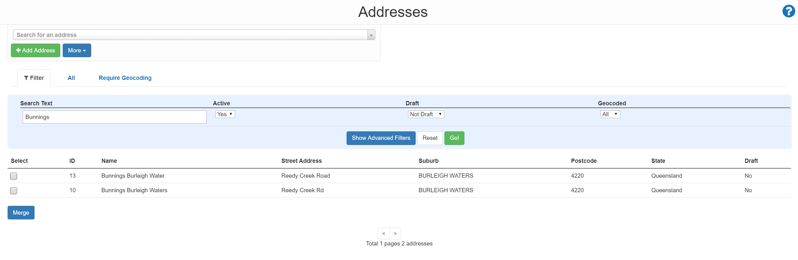Open the address search combo box arrow
This screenshot has width=798, height=260.
point(371,35)
